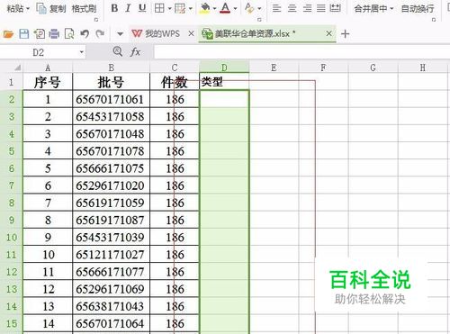
Task: Close the 我的WPS tab
Action: 191,33
